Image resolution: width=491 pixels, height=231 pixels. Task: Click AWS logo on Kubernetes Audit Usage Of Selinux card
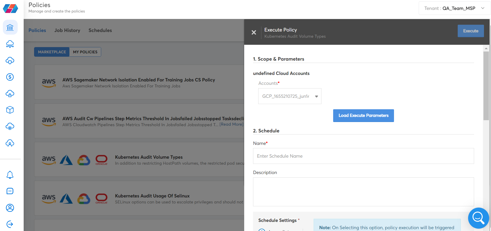coord(49,199)
